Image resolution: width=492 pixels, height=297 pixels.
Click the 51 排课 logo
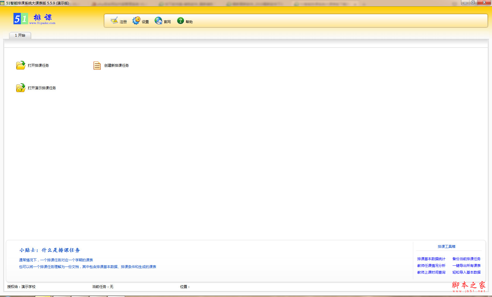pyautogui.click(x=34, y=19)
